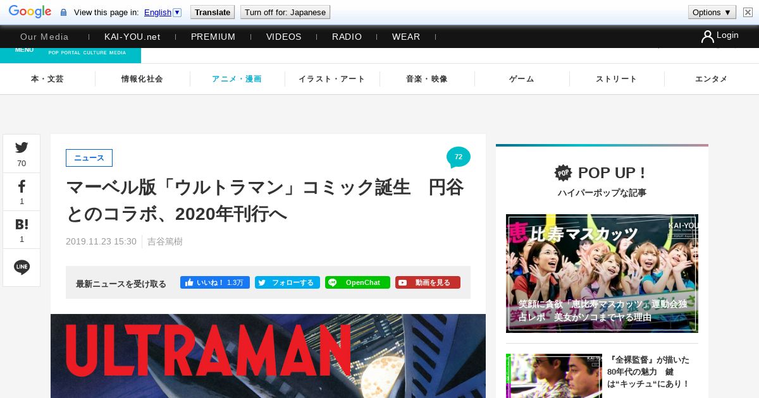Click the Our Media label
The height and width of the screenshot is (398, 759).
(44, 37)
